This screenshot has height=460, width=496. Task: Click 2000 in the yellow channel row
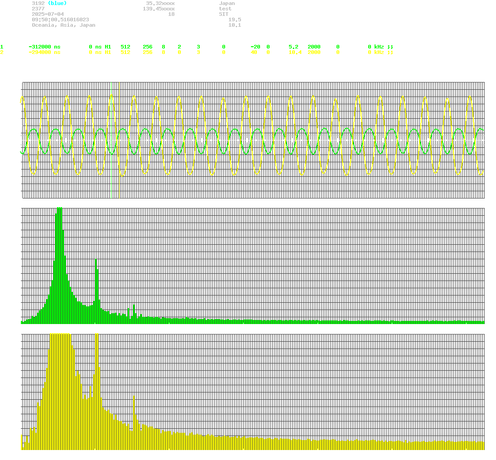tap(314, 52)
